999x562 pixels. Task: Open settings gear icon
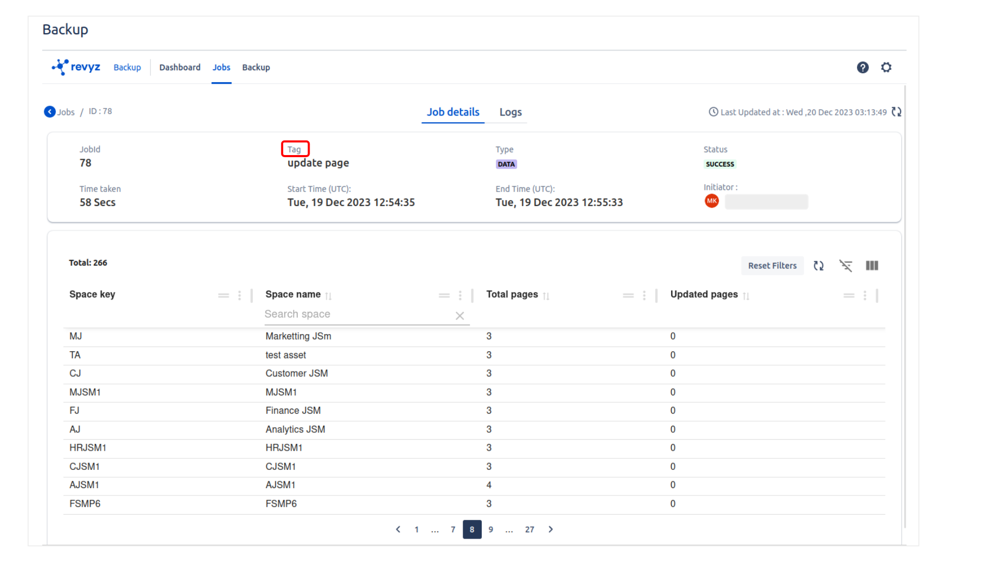click(886, 68)
